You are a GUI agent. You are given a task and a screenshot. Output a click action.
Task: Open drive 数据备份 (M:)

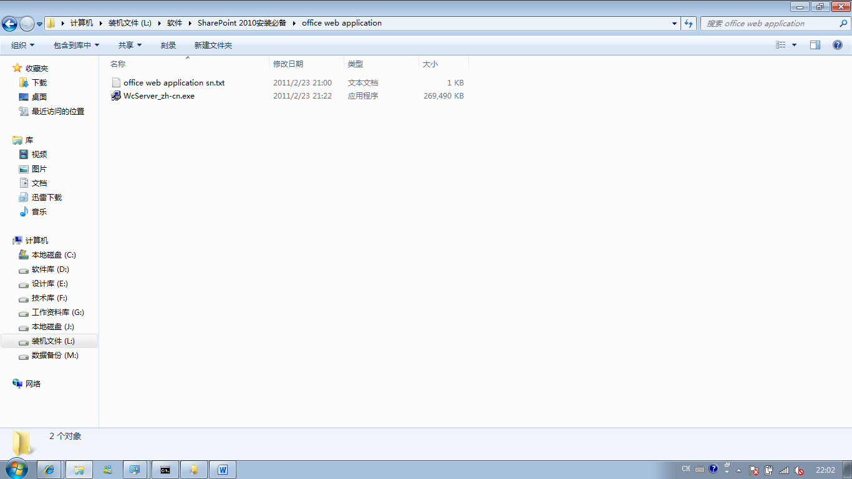click(55, 355)
